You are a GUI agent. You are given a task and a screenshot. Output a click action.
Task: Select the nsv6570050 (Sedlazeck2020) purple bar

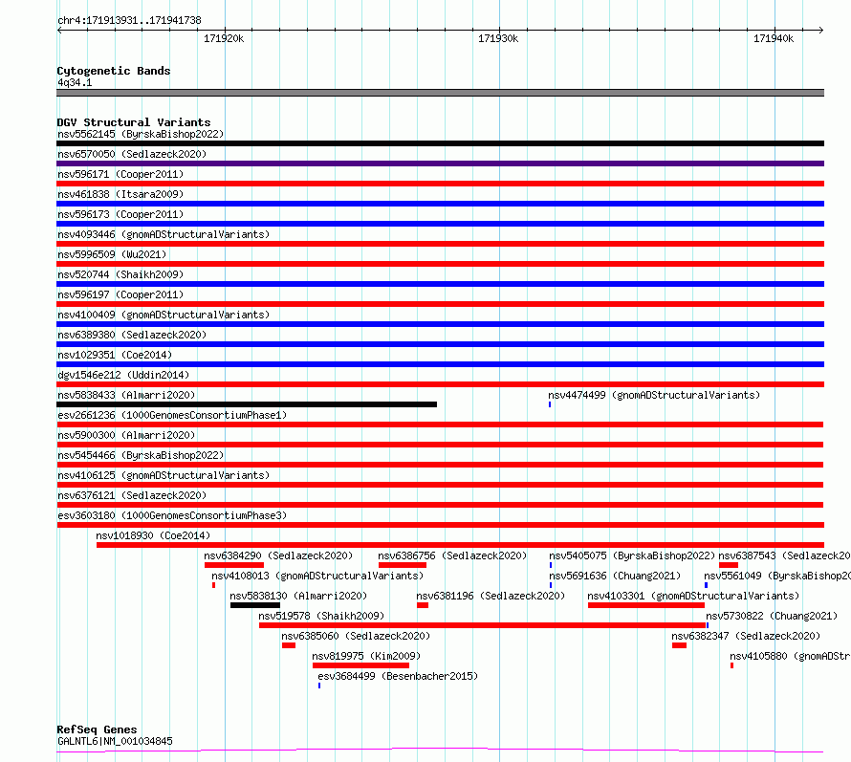[440, 163]
